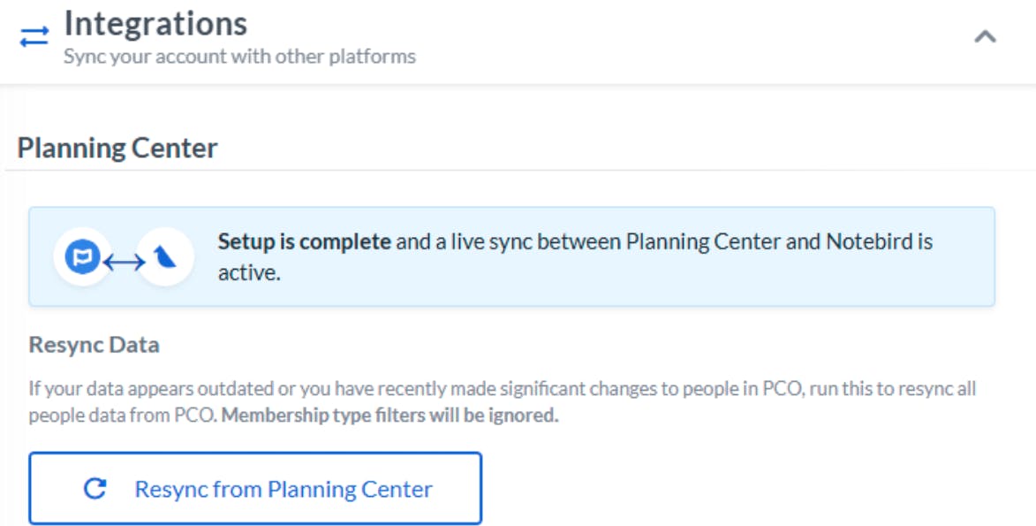Click the bold "Setup is complete" text
Viewport: 1036px width, 526px height.
point(304,241)
